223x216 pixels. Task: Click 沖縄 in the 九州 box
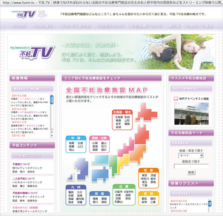point(80,202)
